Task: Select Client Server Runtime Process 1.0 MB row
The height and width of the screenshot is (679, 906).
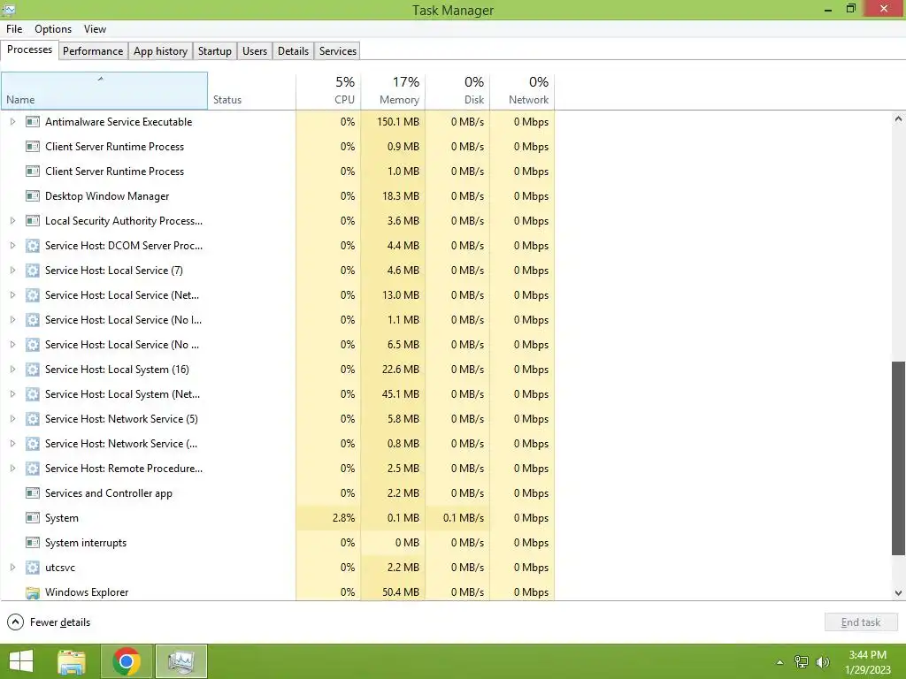Action: (277, 172)
